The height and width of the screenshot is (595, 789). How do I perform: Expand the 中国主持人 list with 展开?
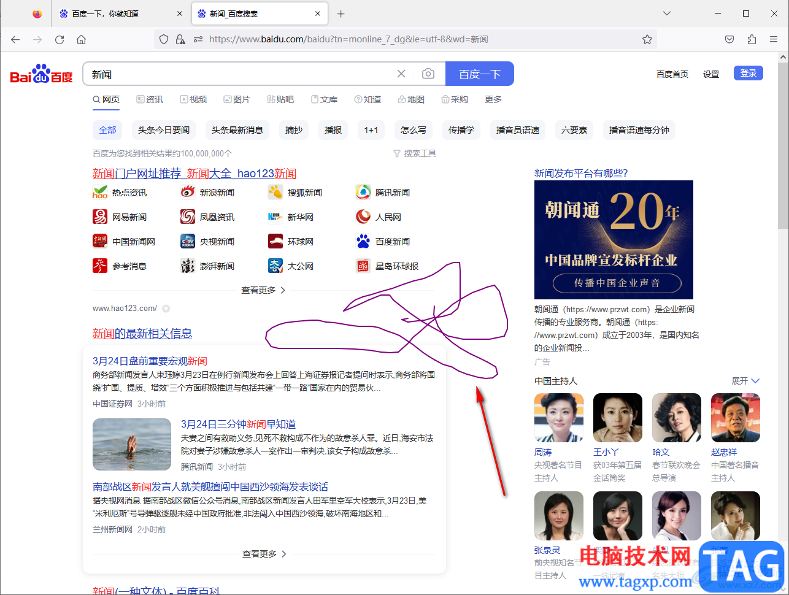click(745, 381)
